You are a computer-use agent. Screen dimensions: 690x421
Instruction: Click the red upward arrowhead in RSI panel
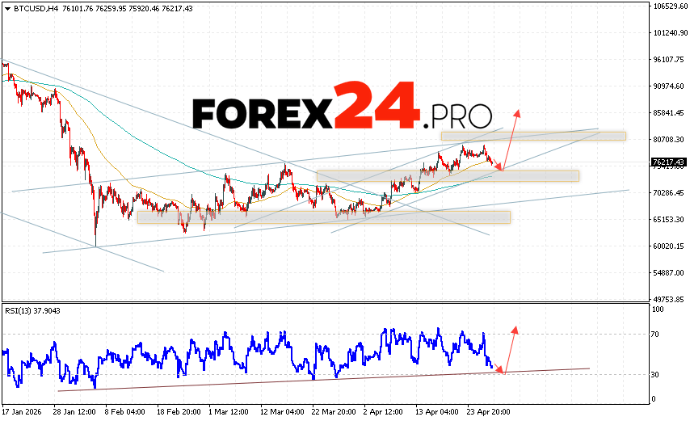click(x=514, y=330)
